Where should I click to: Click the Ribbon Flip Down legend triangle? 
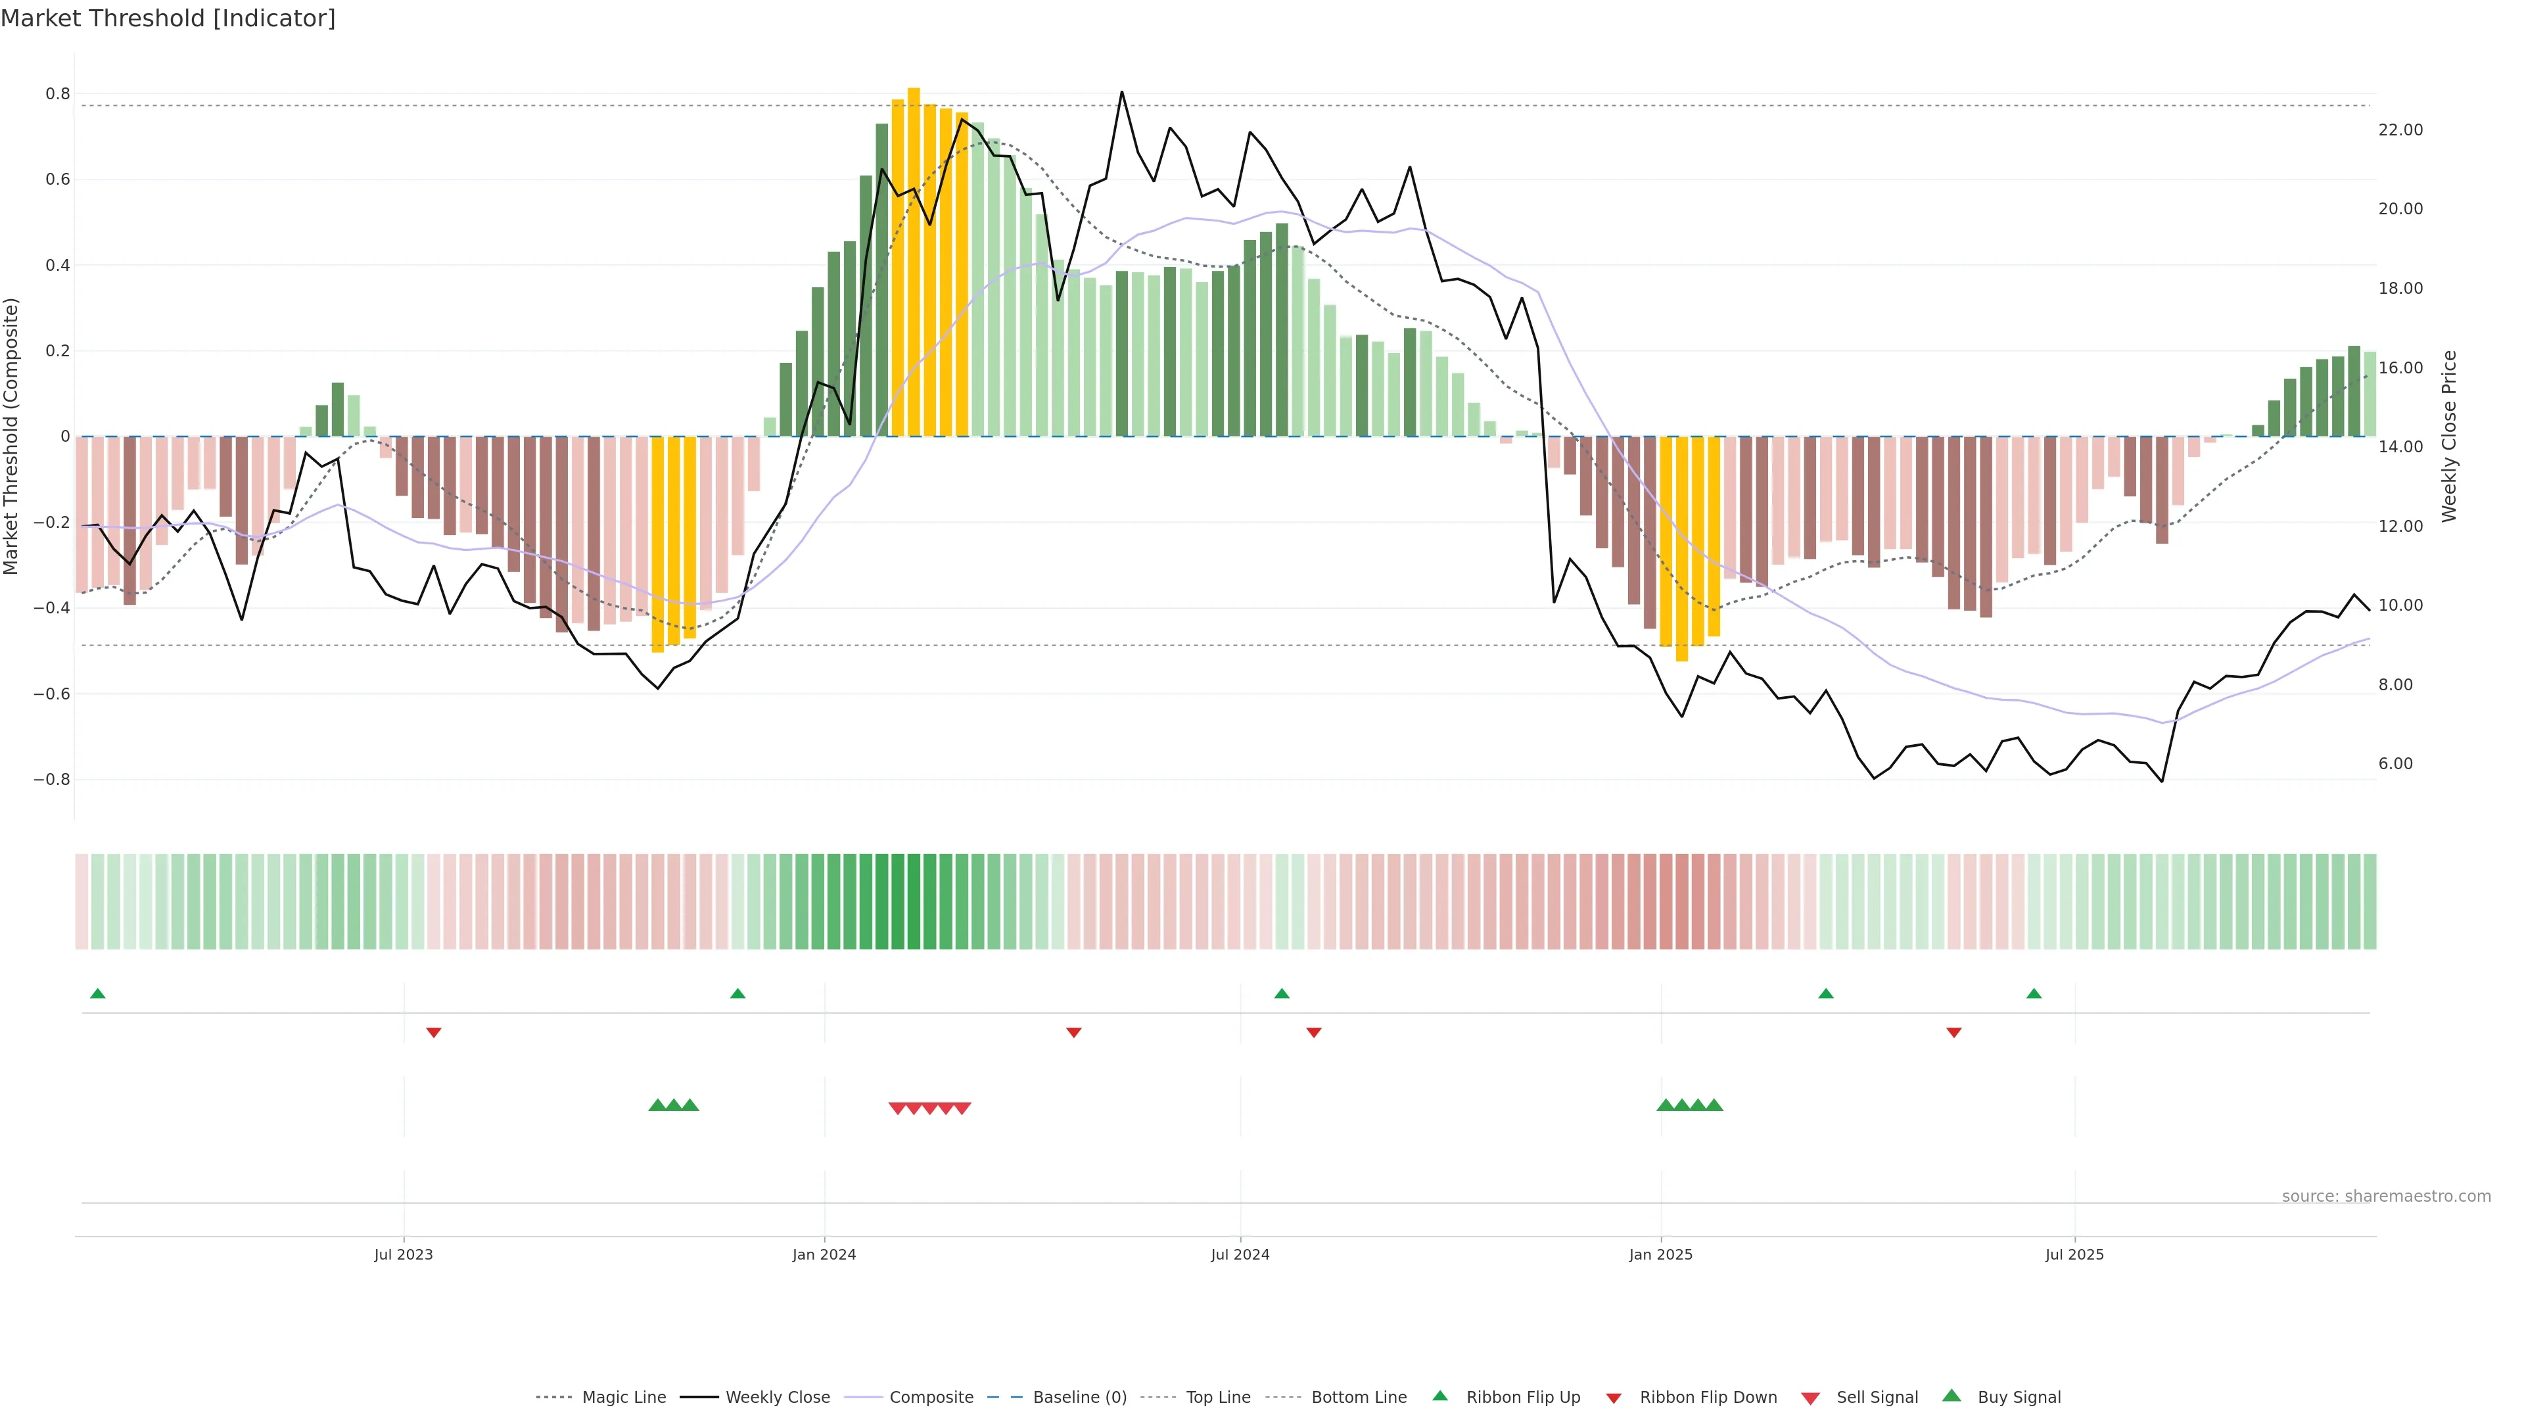click(1614, 1398)
